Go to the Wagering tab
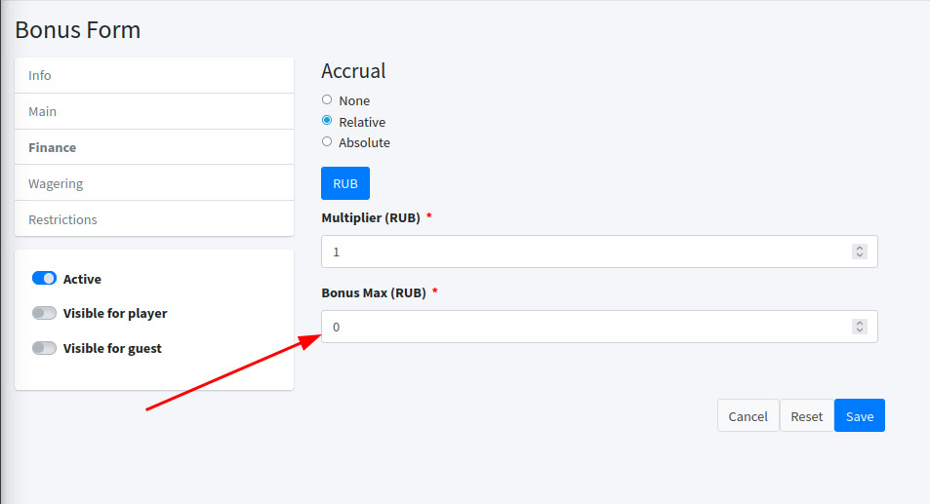This screenshot has height=504, width=930. 56,184
